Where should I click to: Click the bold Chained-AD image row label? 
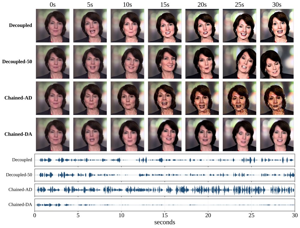pyautogui.click(x=18, y=98)
